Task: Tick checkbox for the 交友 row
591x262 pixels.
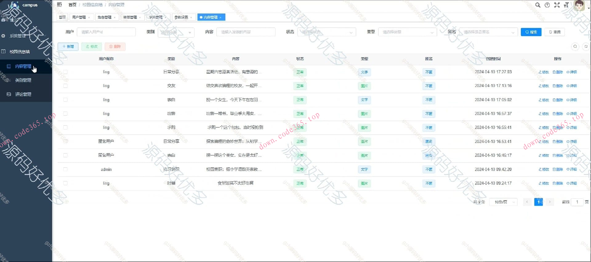Action: [x=65, y=86]
